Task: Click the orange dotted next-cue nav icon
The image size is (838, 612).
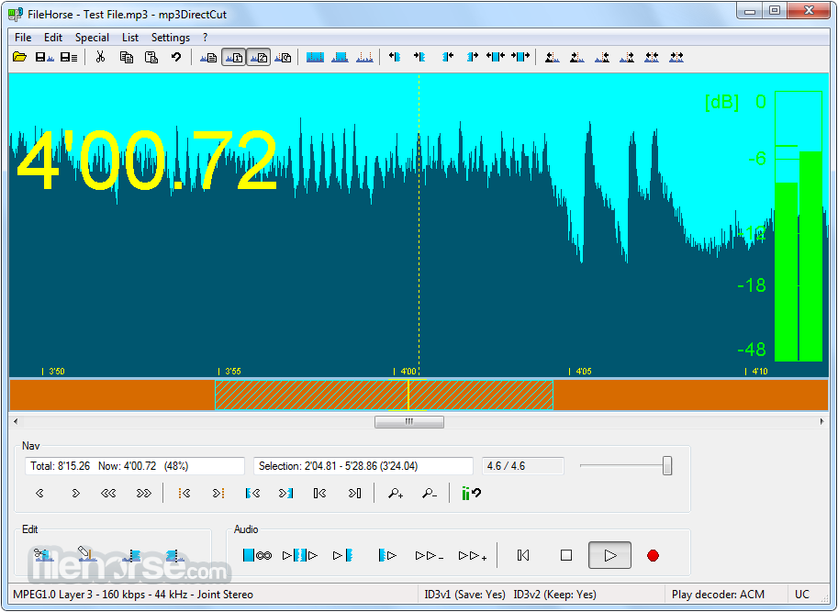Action: tap(218, 494)
